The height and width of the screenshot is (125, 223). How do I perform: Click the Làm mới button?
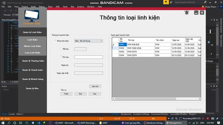pos(95,86)
